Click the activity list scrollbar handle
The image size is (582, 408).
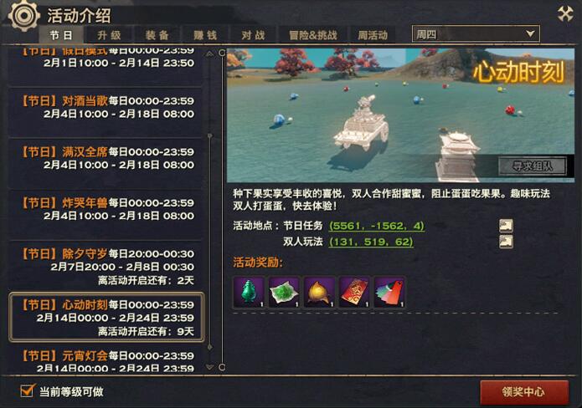pos(209,242)
